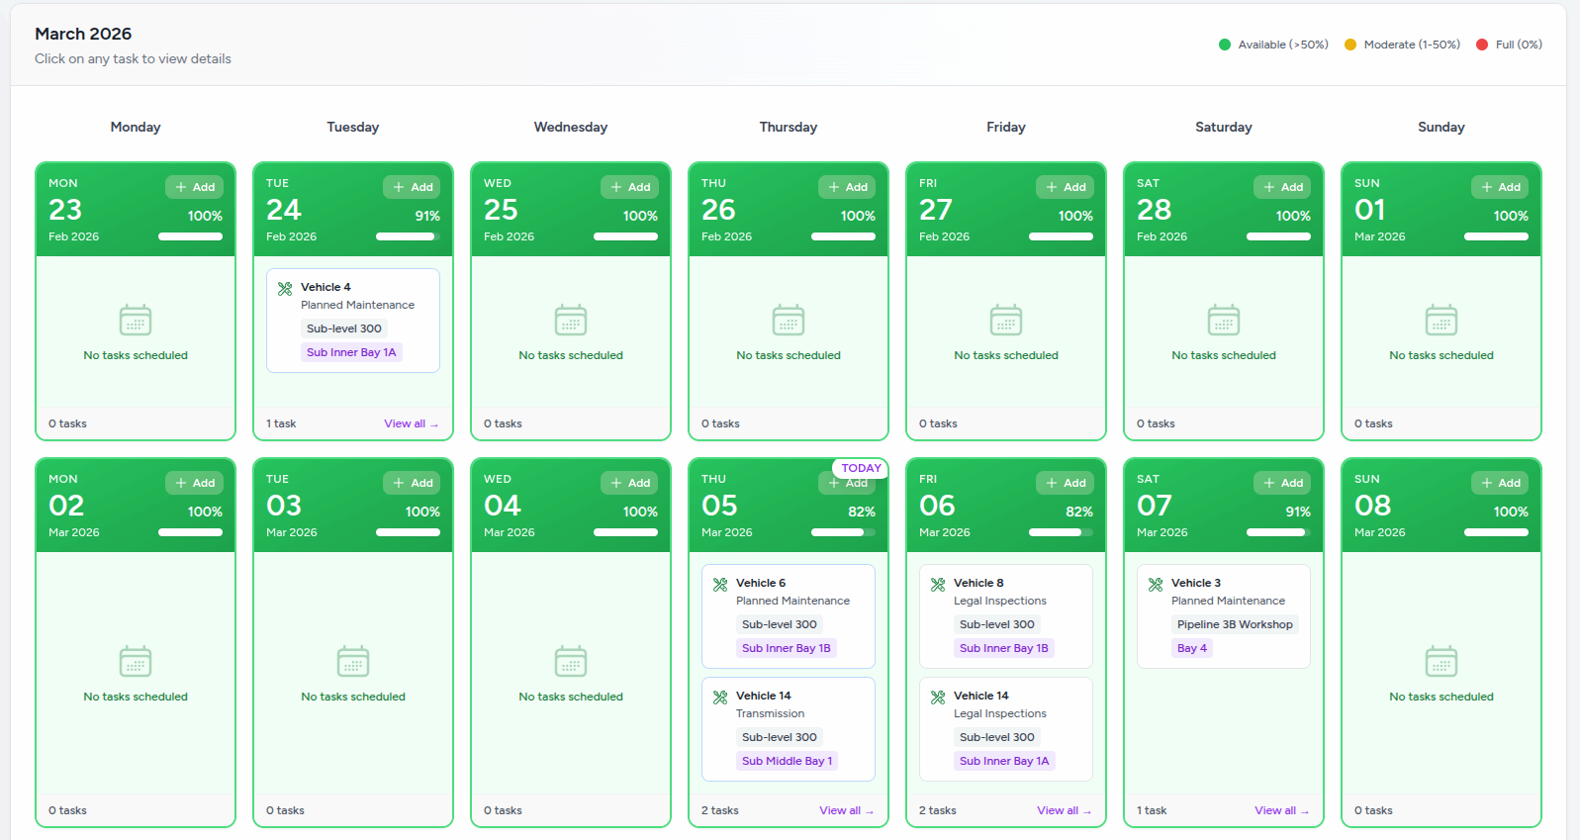1580x840 pixels.
Task: Click empty calendar icon on Sun 08 Mar
Action: 1441,661
